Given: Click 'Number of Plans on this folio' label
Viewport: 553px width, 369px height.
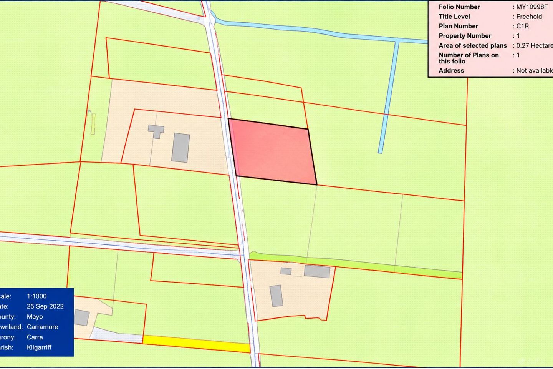Looking at the screenshot, I should pos(469,58).
